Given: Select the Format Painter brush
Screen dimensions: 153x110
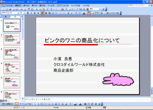Looking at the screenshot, I should click(47, 9).
